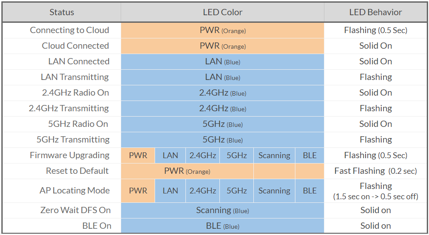Viewport: 429px width, 235px height.
Task: Click 5GHz cell in AP Locating Mode row
Action: click(x=237, y=191)
